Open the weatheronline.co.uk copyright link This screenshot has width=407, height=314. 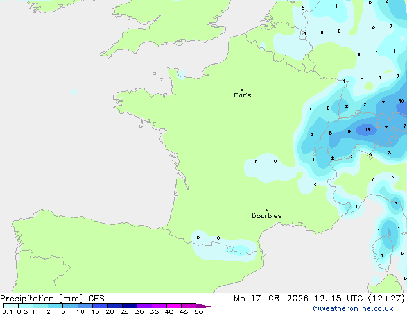[x=353, y=308]
